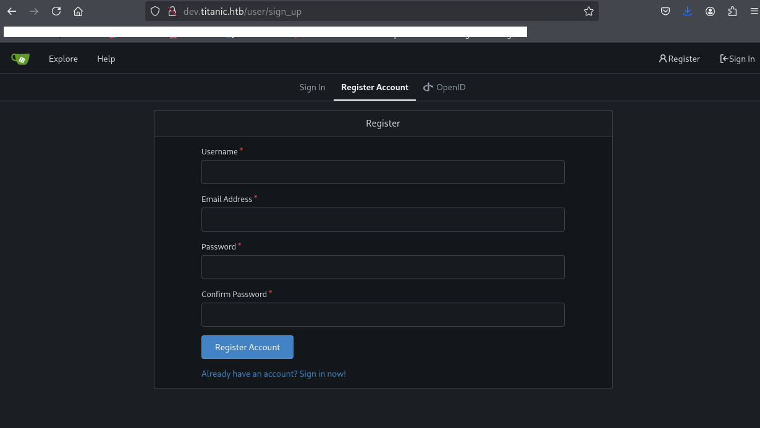The height and width of the screenshot is (428, 760).
Task: Follow the 'Already have an account?' link
Action: pyautogui.click(x=274, y=374)
